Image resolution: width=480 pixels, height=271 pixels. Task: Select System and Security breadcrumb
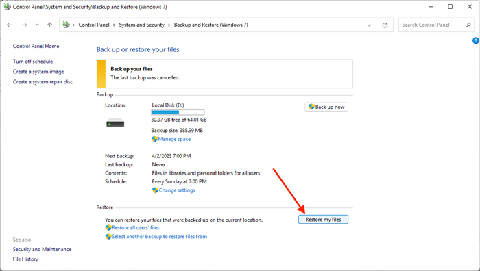click(141, 25)
